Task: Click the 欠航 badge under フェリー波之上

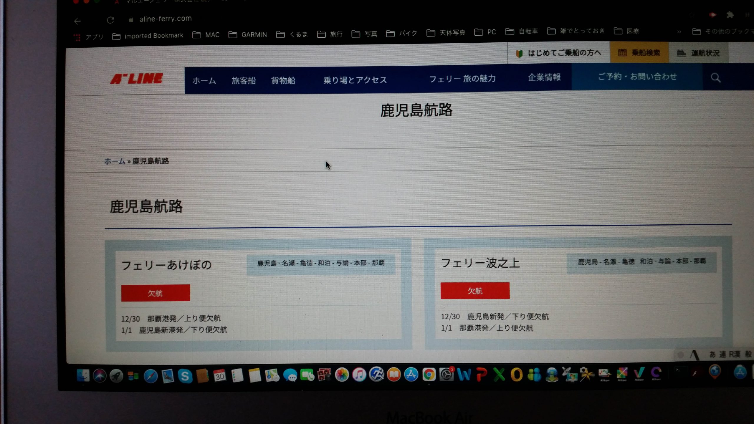Action: 475,291
